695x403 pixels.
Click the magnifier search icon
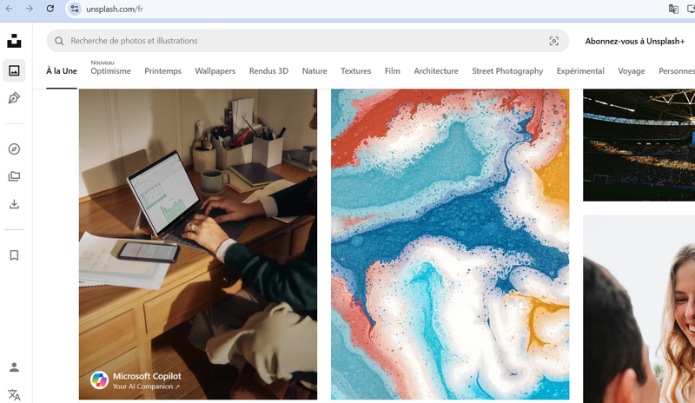pyautogui.click(x=59, y=41)
